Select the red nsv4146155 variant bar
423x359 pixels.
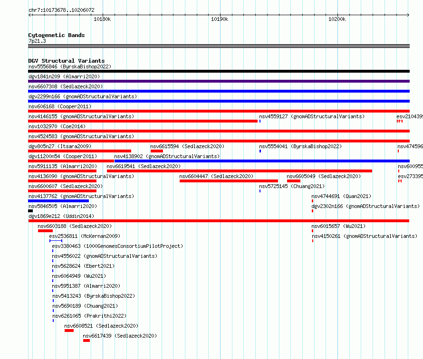point(143,121)
